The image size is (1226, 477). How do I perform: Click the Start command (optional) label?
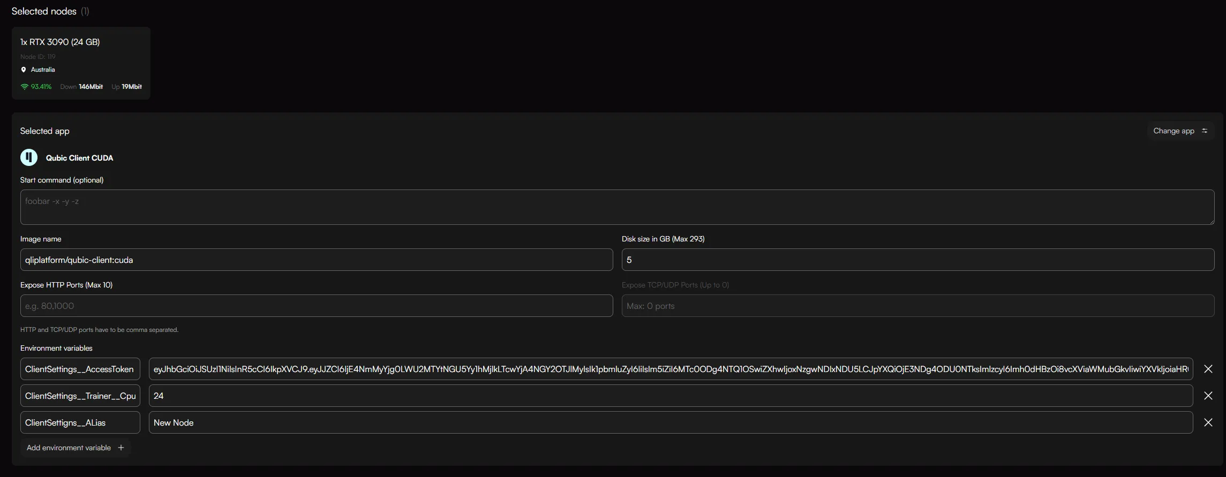pos(62,180)
